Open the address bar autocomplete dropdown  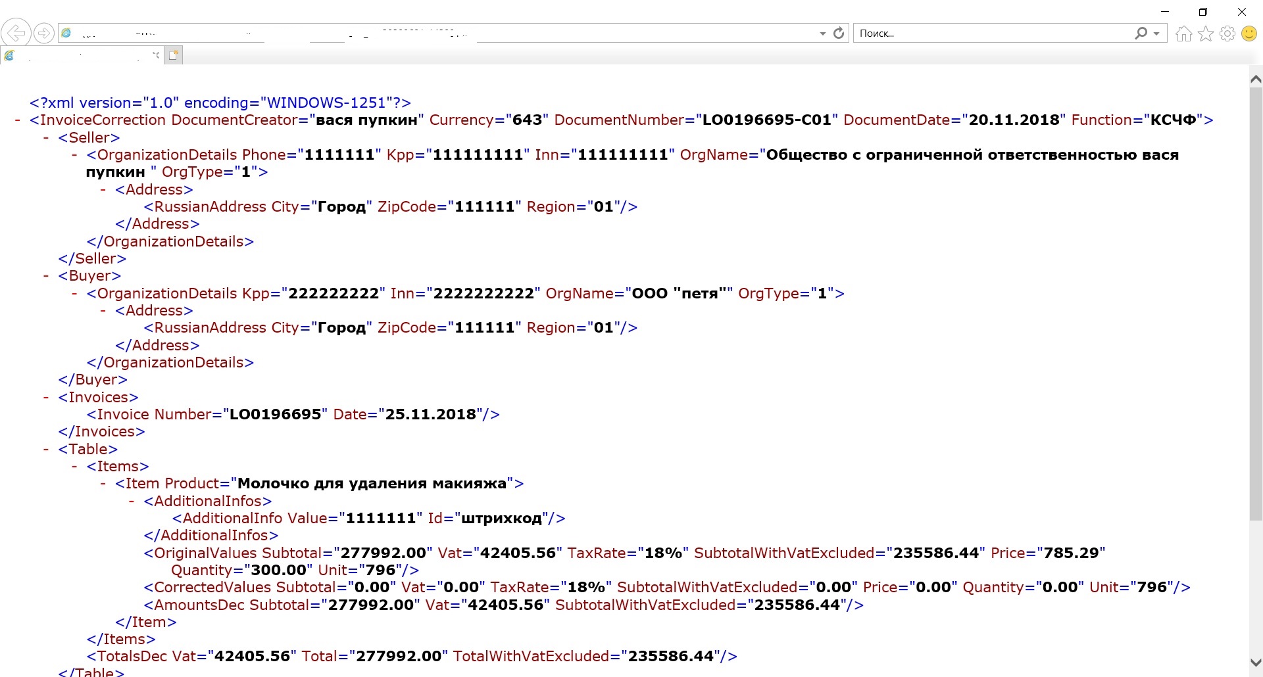(822, 33)
